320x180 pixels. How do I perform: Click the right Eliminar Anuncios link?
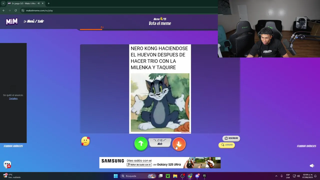click(x=306, y=146)
